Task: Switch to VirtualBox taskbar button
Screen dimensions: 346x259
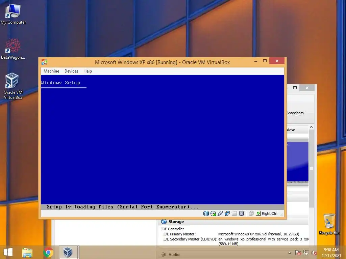Action: (68, 252)
